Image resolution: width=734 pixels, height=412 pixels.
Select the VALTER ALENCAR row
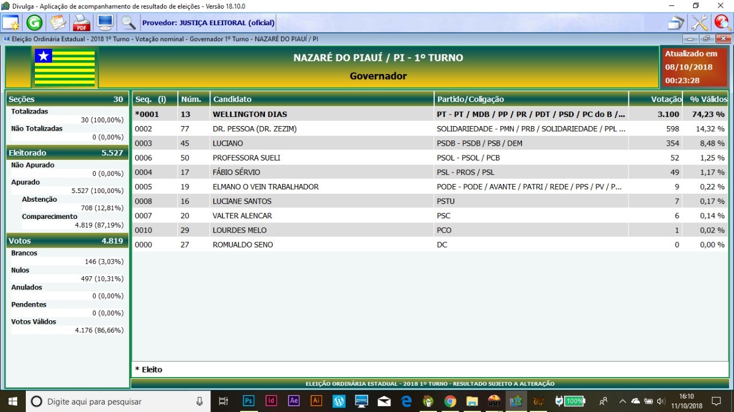point(430,215)
